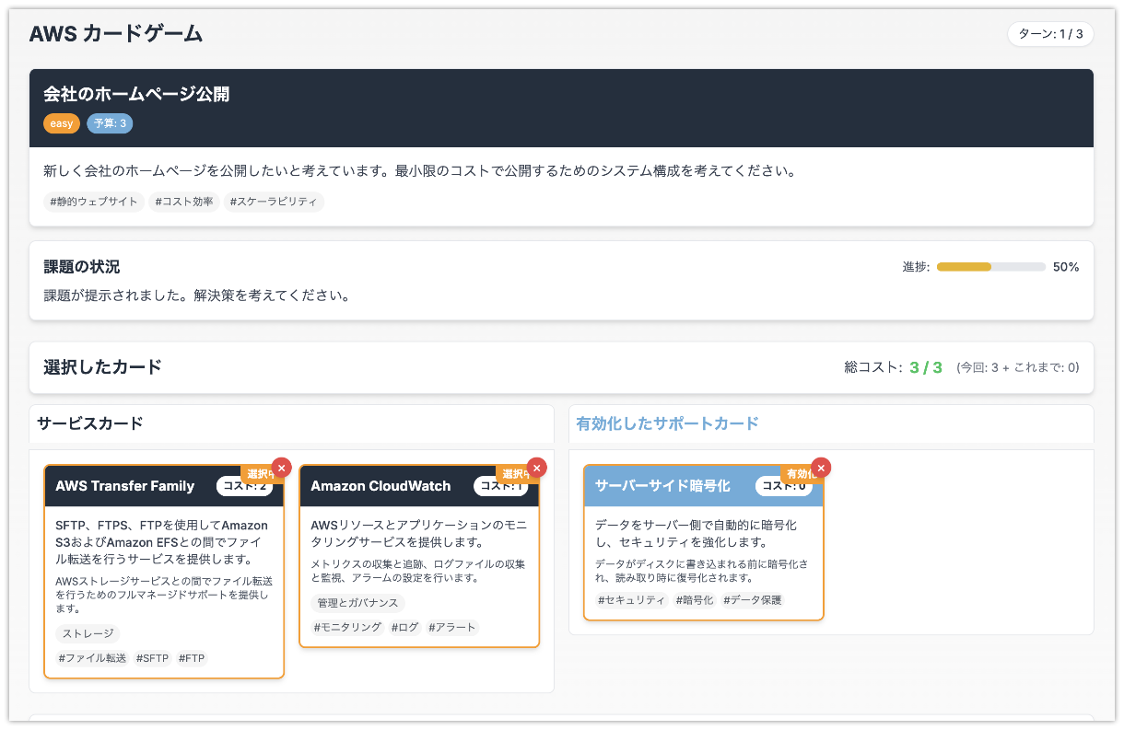
Task: Click the #セキュリティ tag
Action: (x=631, y=600)
